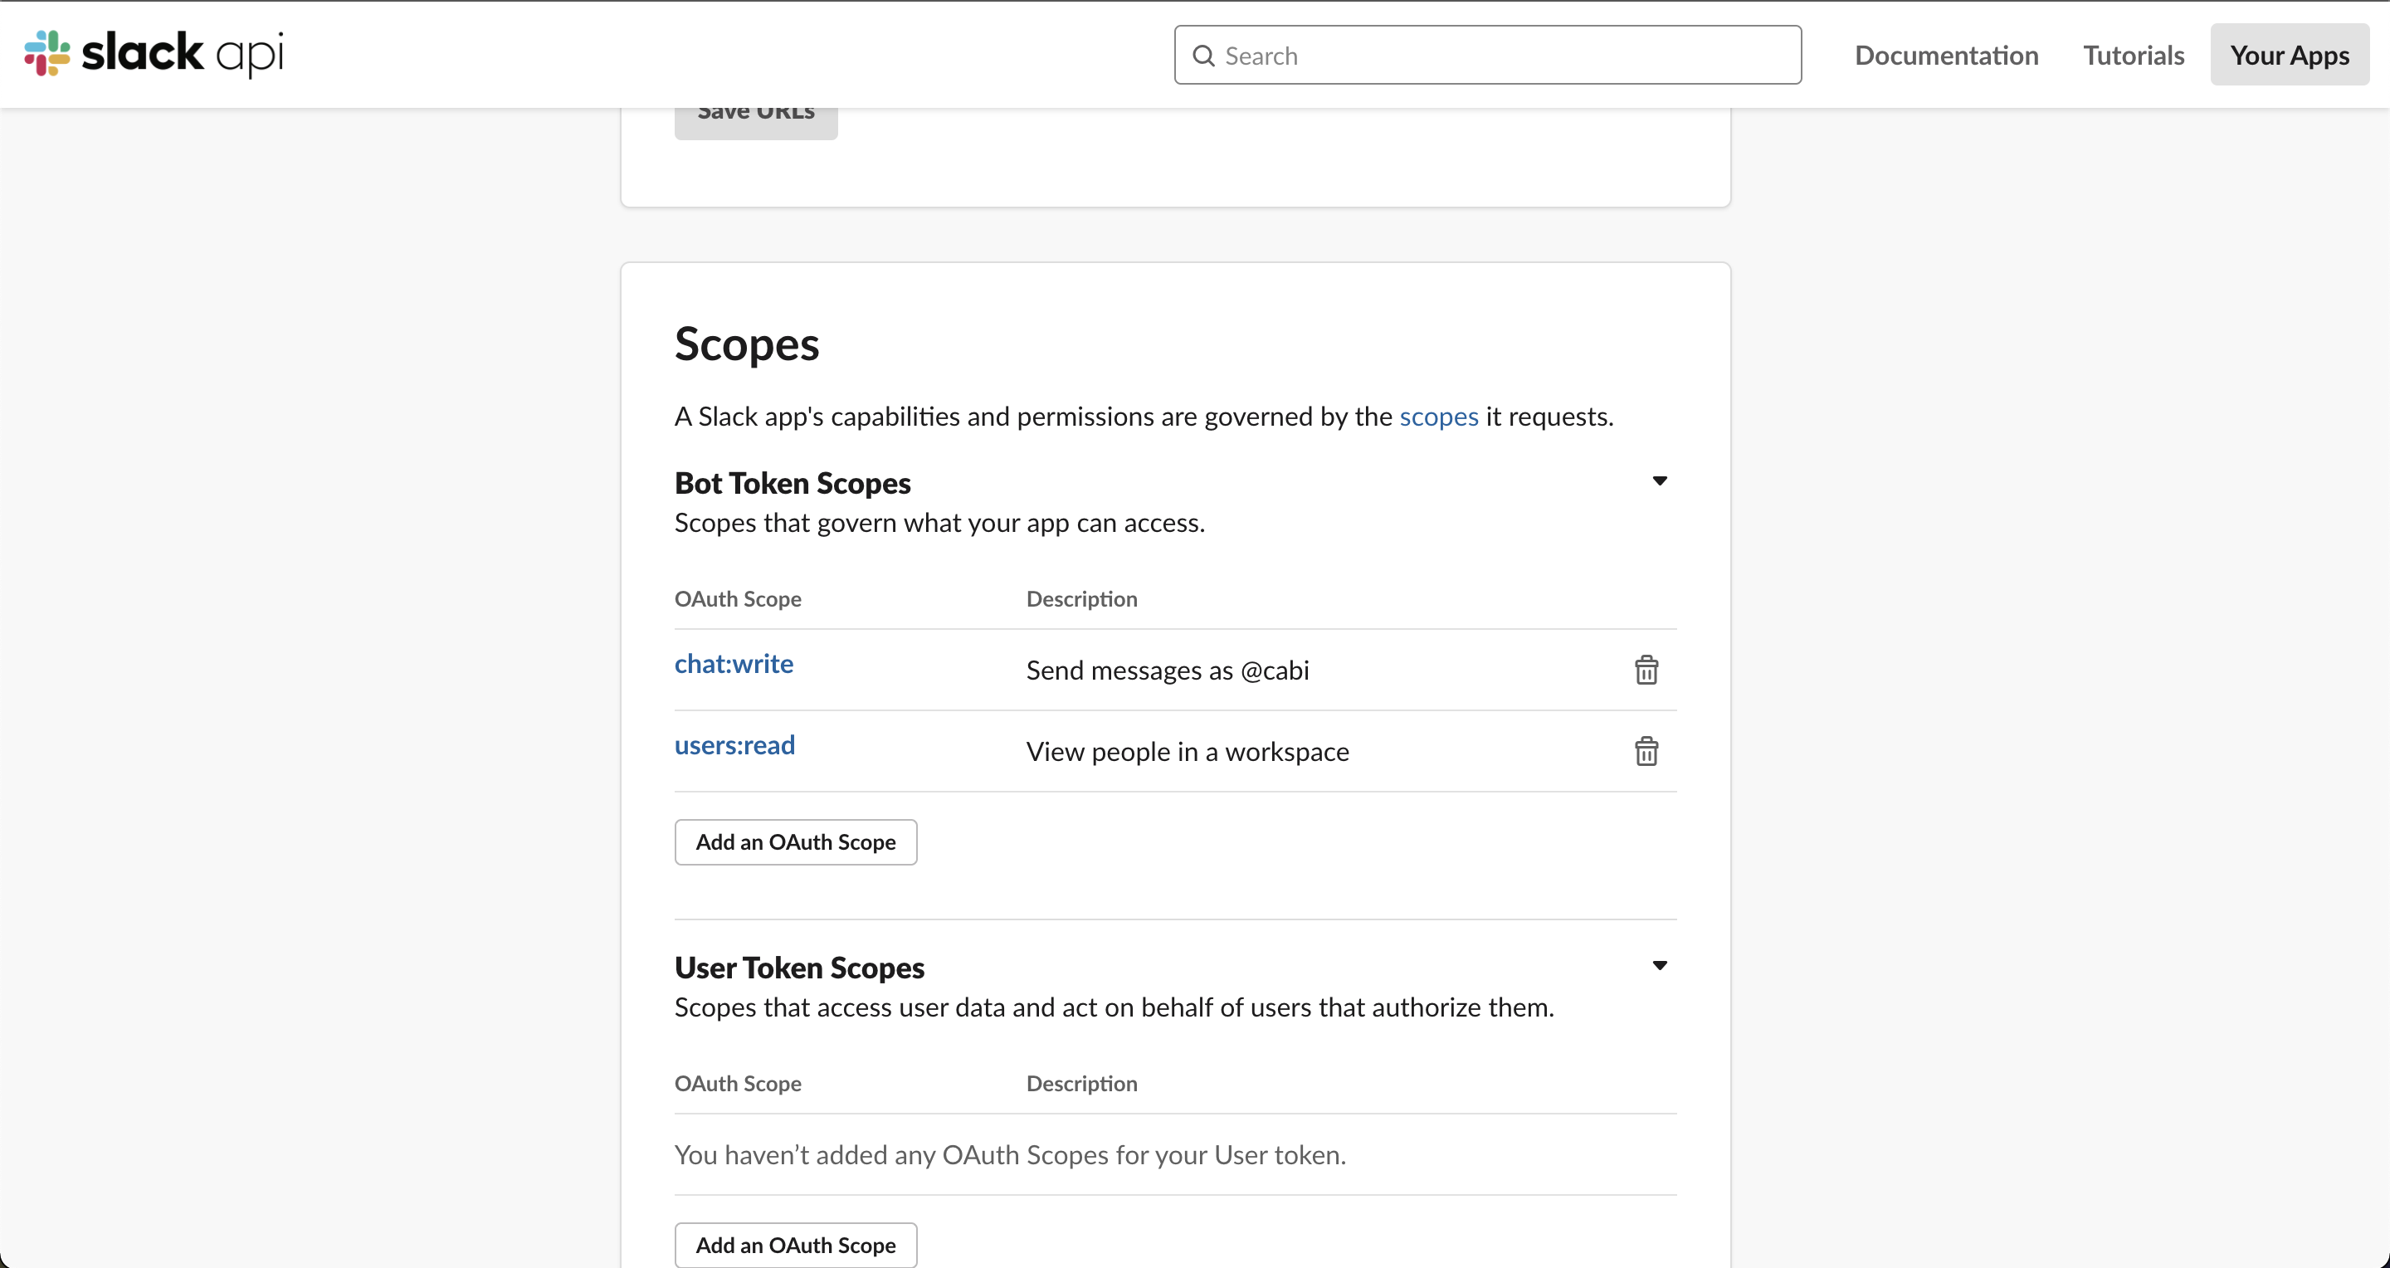Click the Send messages as @cabi description

(x=1167, y=671)
